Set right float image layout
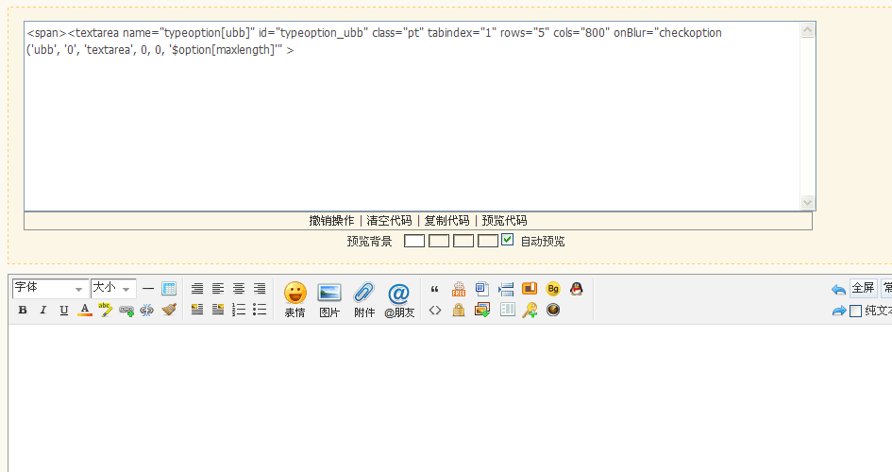The image size is (892, 472). 218,310
